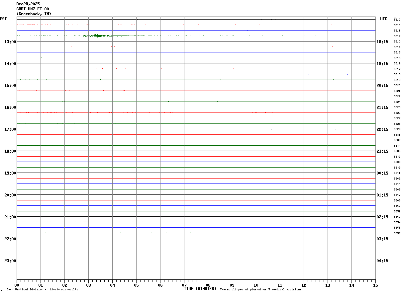
Task: Select the 18:15 UTC time label
Action: 382,41
